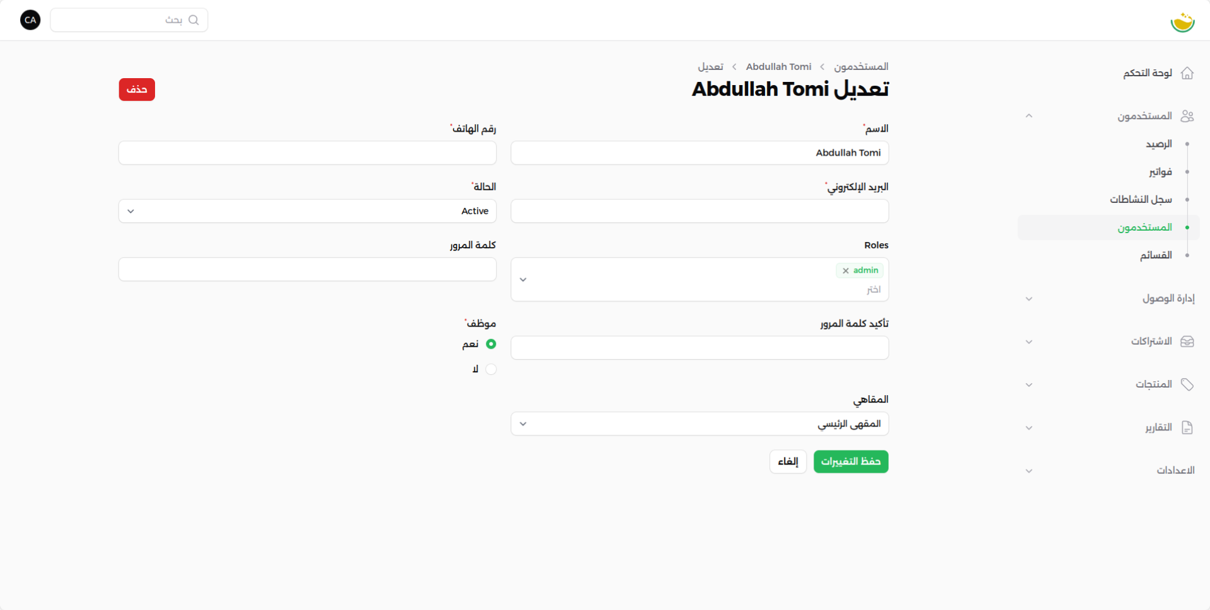Open Abdullah Tomi breadcrumb link
Screen dimensions: 1210x610
coord(778,67)
